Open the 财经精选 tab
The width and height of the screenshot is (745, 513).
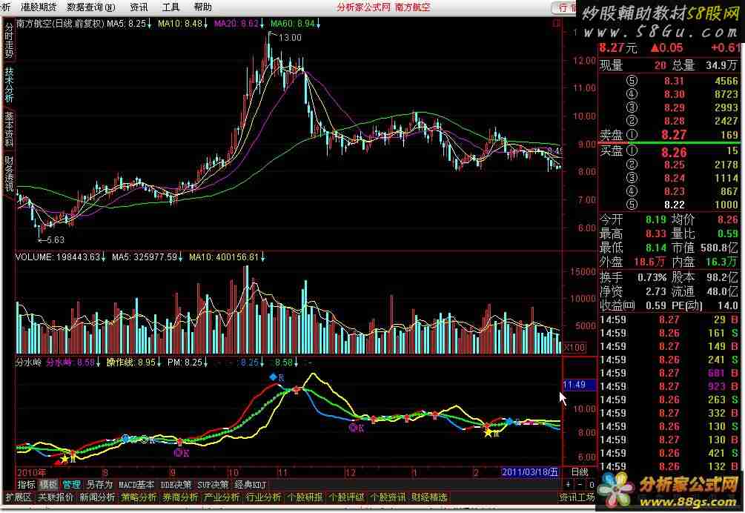429,497
